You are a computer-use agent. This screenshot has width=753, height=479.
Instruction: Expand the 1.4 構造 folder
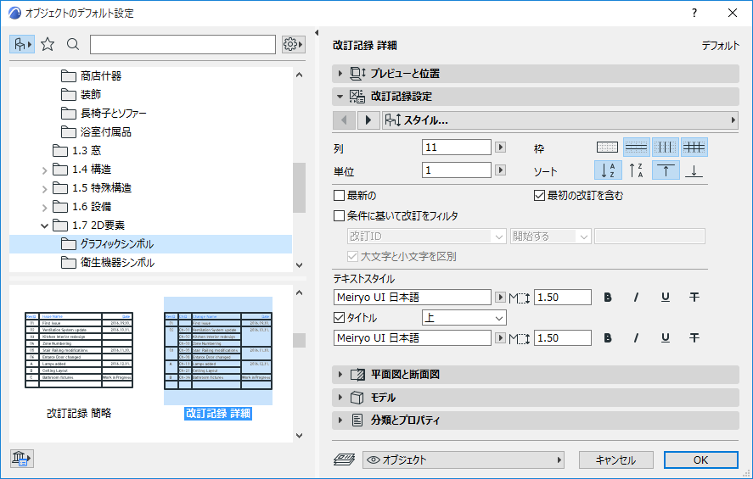[x=44, y=170]
